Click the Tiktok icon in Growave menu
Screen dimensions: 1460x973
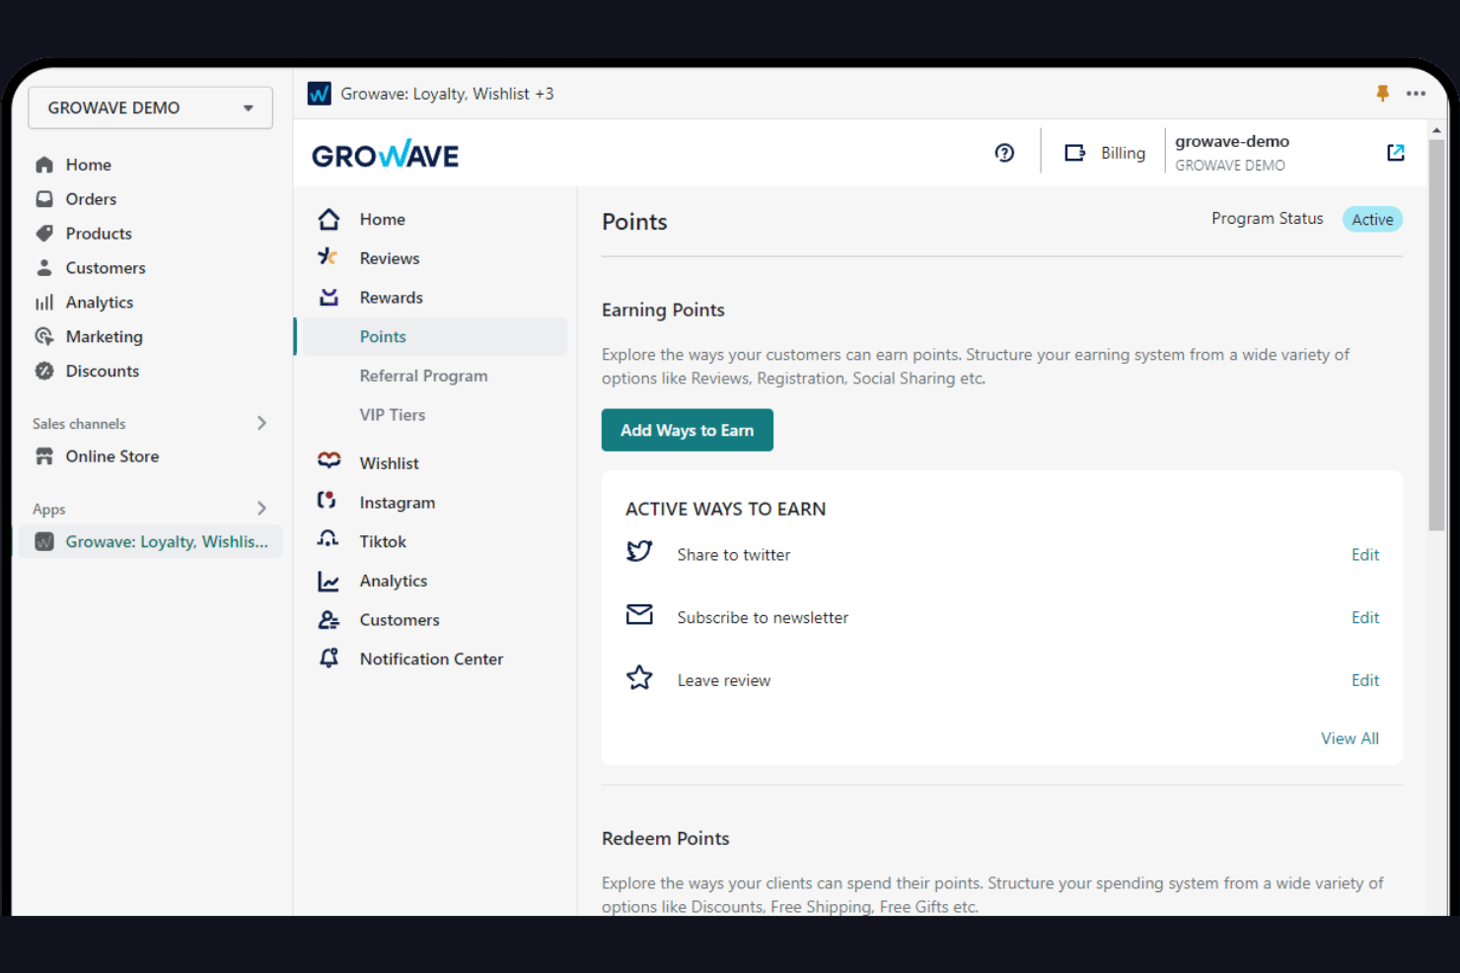pos(328,539)
